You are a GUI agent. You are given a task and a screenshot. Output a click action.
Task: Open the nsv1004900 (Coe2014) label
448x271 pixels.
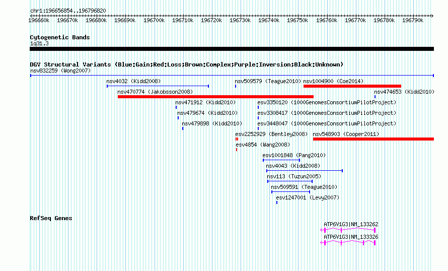333,81
